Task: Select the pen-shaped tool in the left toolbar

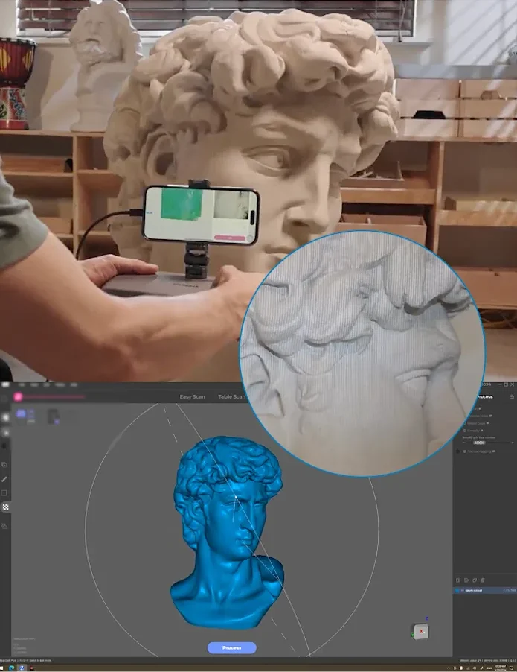Action: [4, 479]
